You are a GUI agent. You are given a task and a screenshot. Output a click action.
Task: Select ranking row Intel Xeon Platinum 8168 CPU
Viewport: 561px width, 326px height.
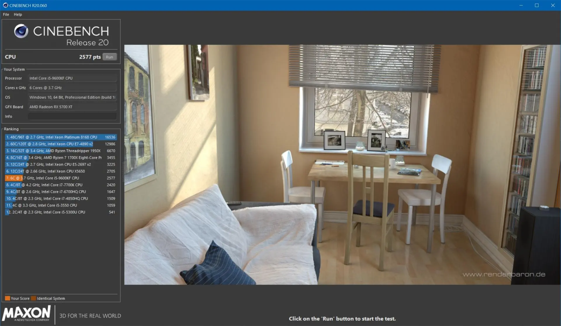61,137
